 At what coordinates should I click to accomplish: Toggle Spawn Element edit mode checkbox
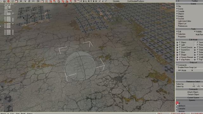click(180, 57)
